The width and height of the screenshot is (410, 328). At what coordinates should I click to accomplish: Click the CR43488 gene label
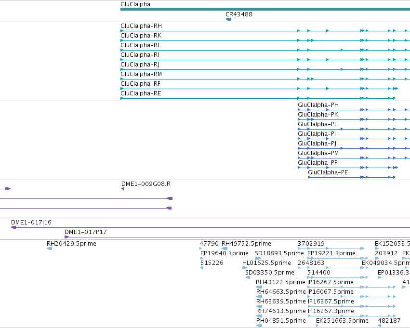coord(239,14)
